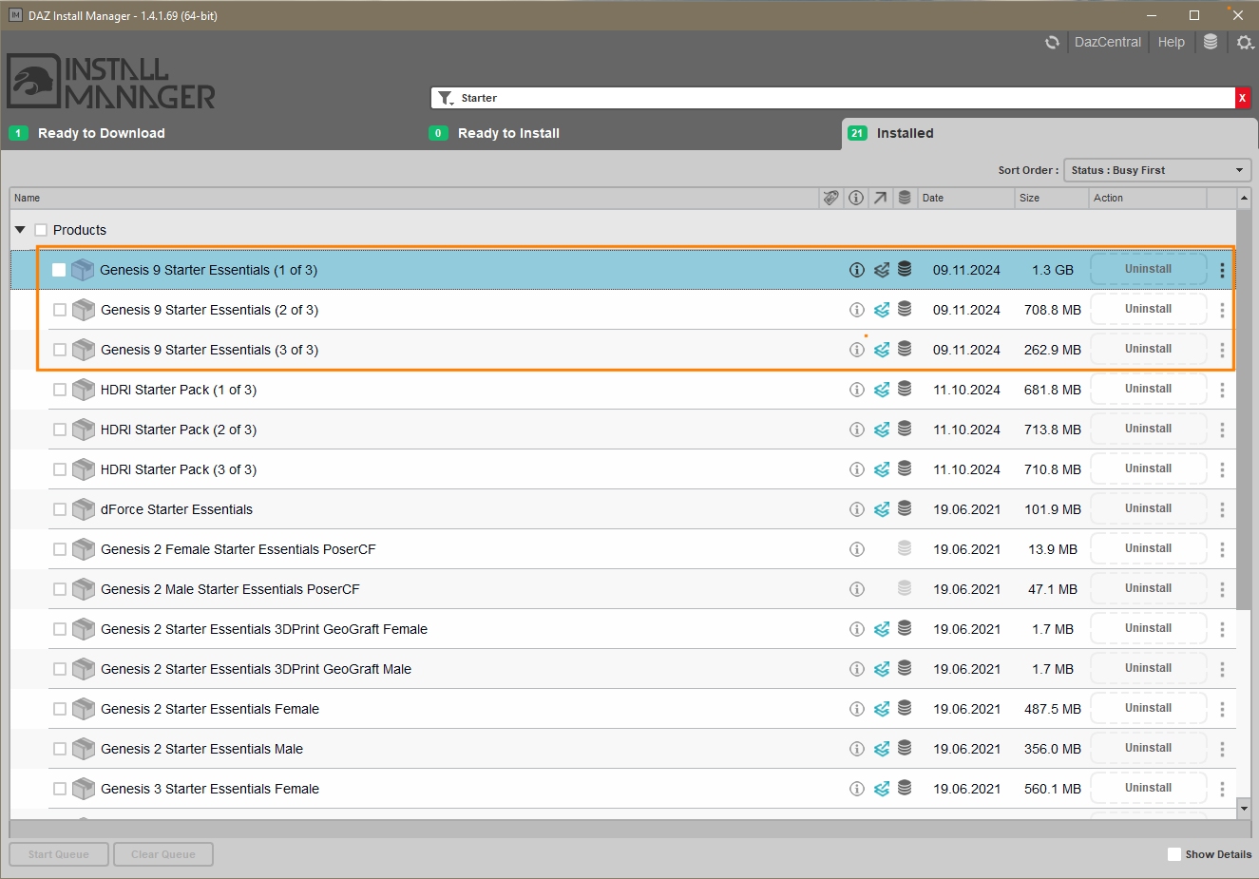The image size is (1259, 879).
Task: Click database icon for Genesis 3 Starter Essentials Female
Action: pos(905,788)
